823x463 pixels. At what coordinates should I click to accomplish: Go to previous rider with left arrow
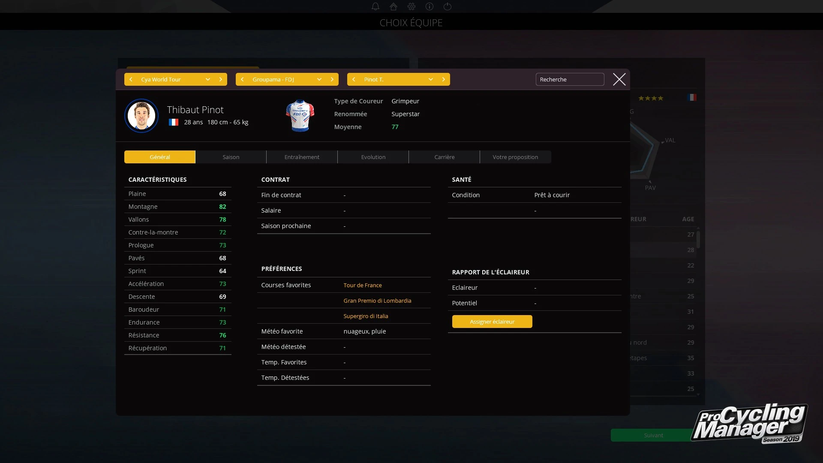coord(354,79)
